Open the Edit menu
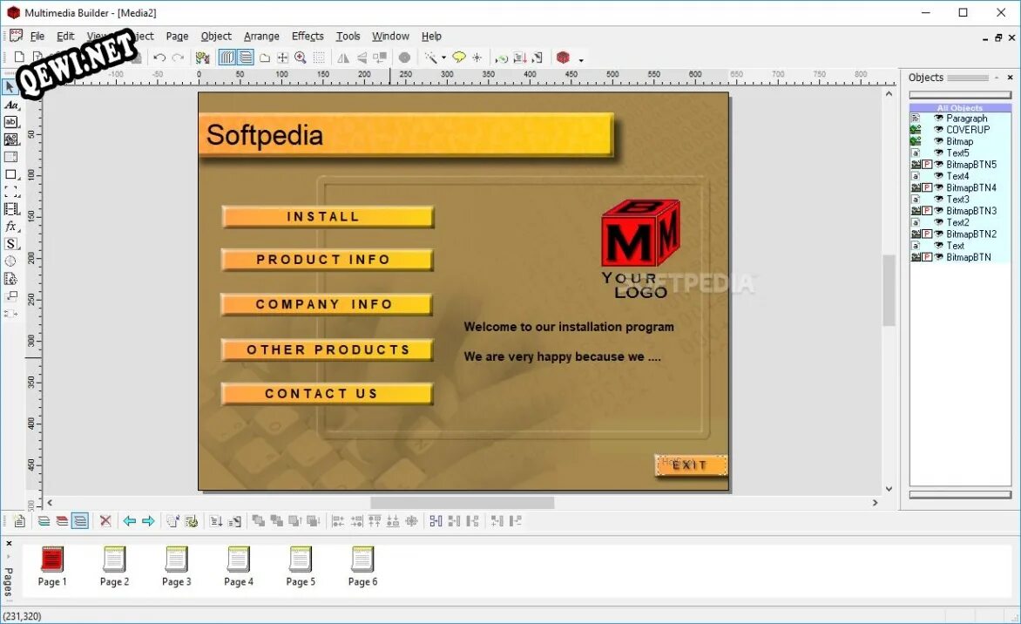 click(65, 37)
